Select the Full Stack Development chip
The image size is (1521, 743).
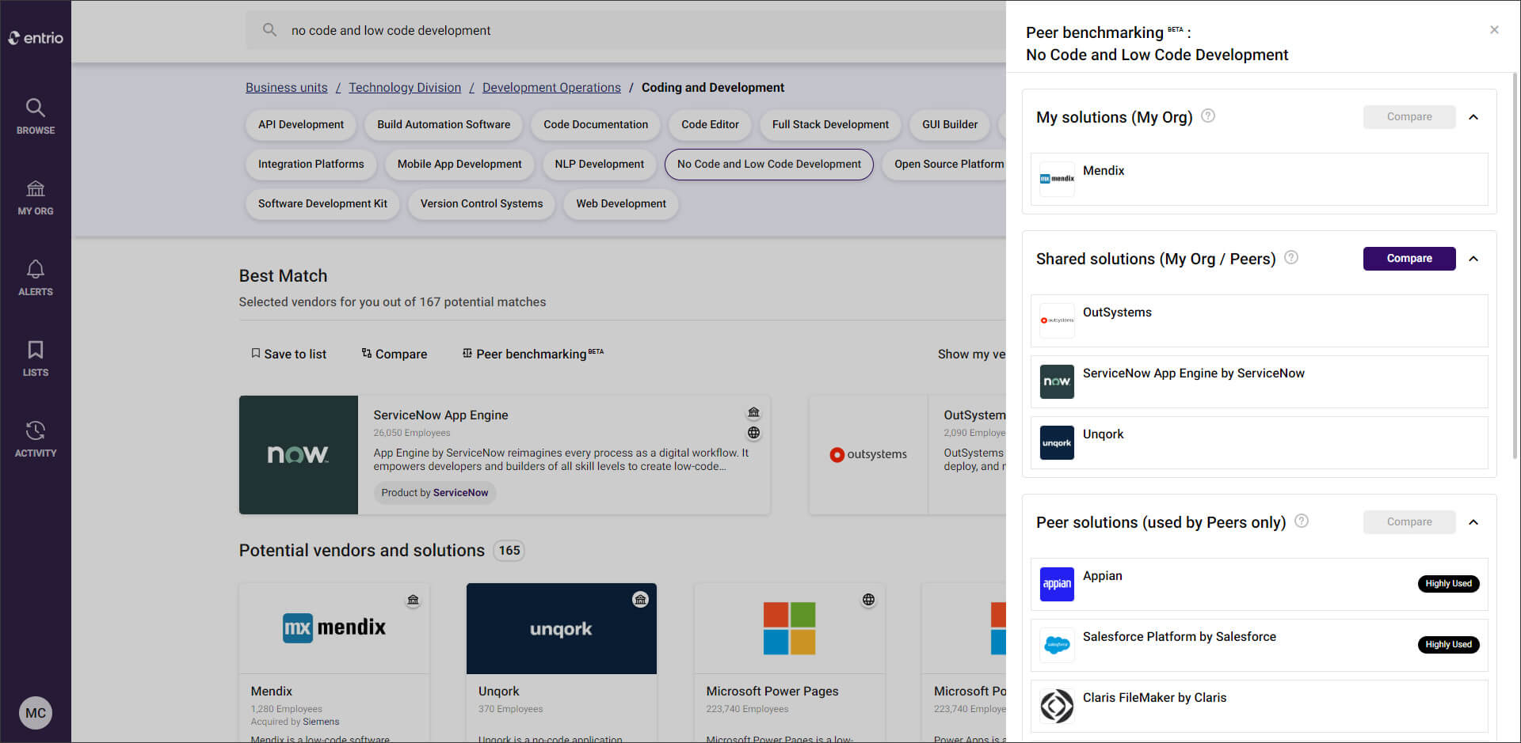point(830,124)
